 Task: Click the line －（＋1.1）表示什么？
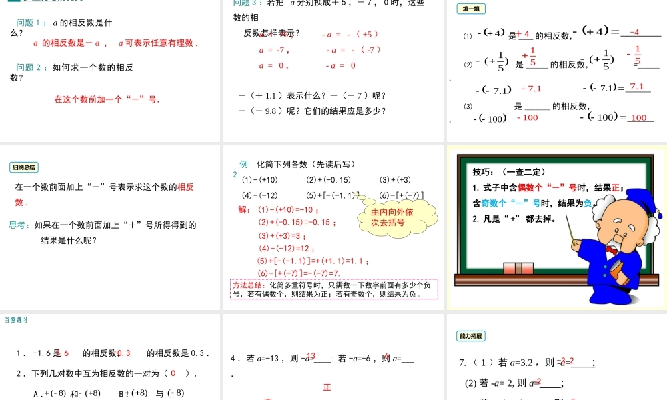coord(282,95)
